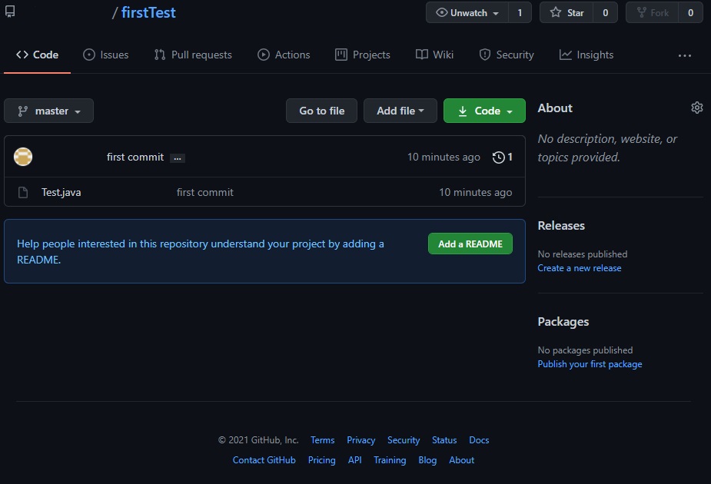Open the Blog footer link
The image size is (711, 484).
click(427, 460)
